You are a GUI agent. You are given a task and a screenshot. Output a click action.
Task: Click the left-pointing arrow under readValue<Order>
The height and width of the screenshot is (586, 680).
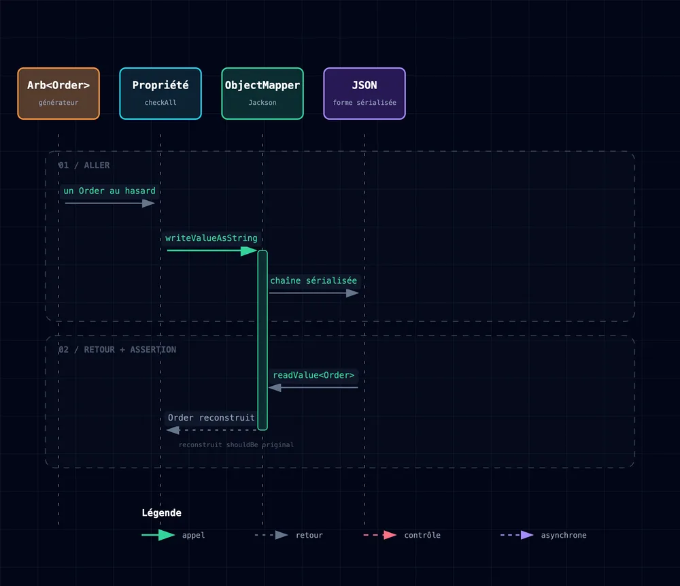tap(313, 388)
